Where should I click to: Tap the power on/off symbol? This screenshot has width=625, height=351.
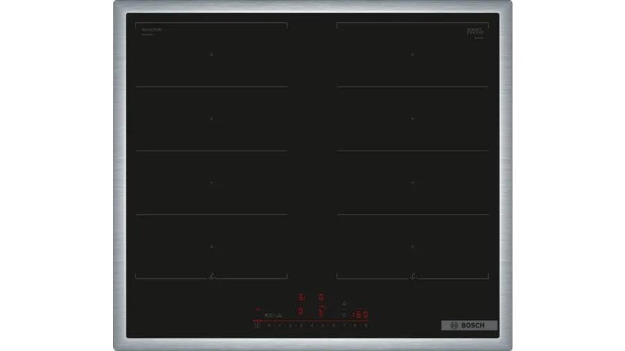(x=258, y=325)
